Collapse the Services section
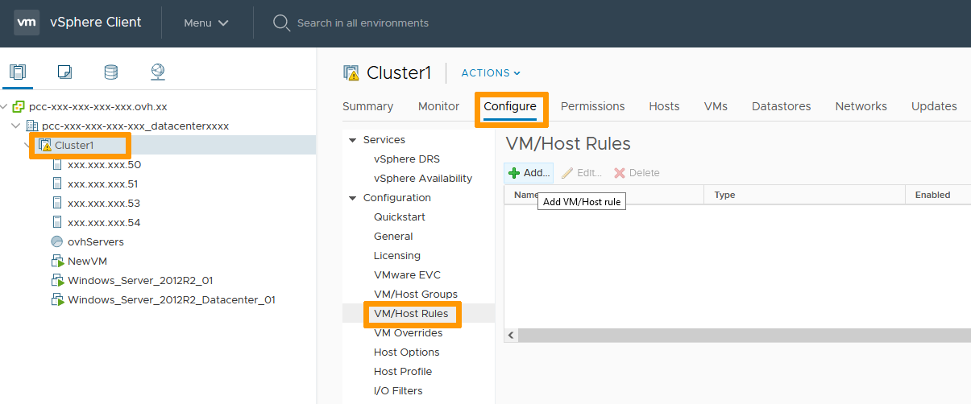The height and width of the screenshot is (404, 971). [352, 140]
